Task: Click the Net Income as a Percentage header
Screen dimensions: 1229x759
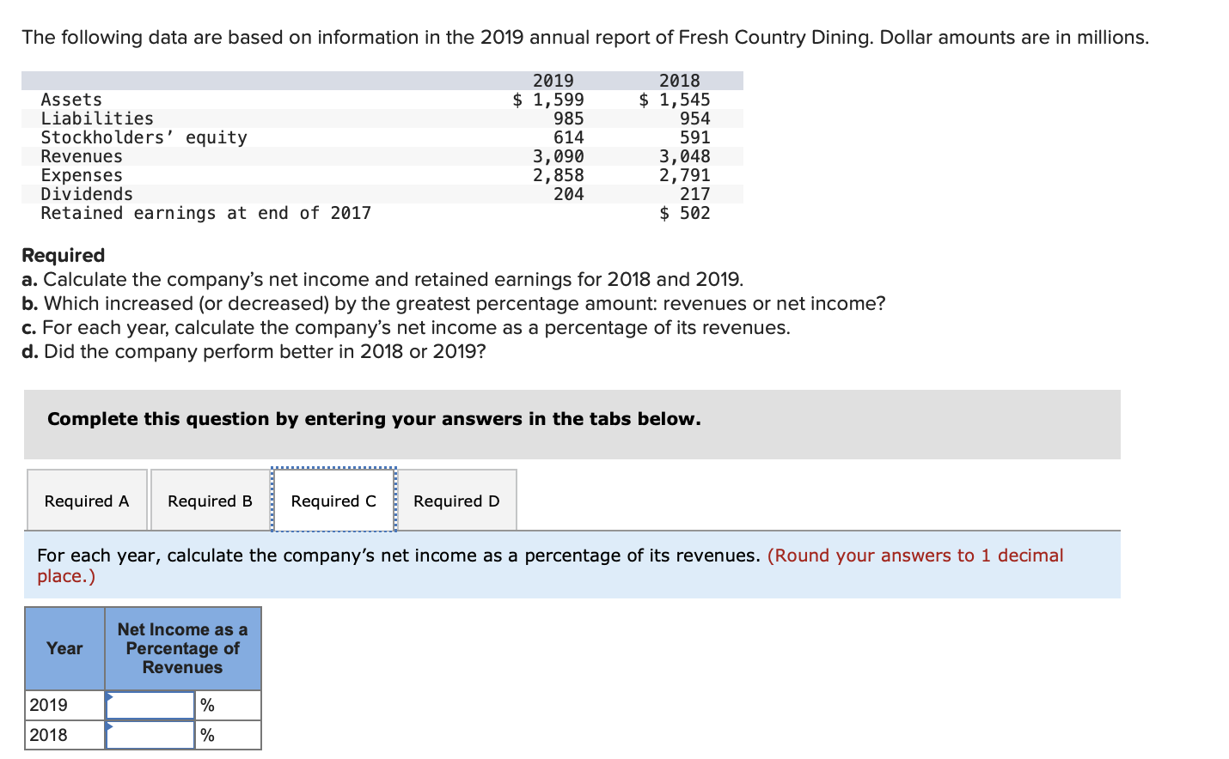Action: [182, 648]
